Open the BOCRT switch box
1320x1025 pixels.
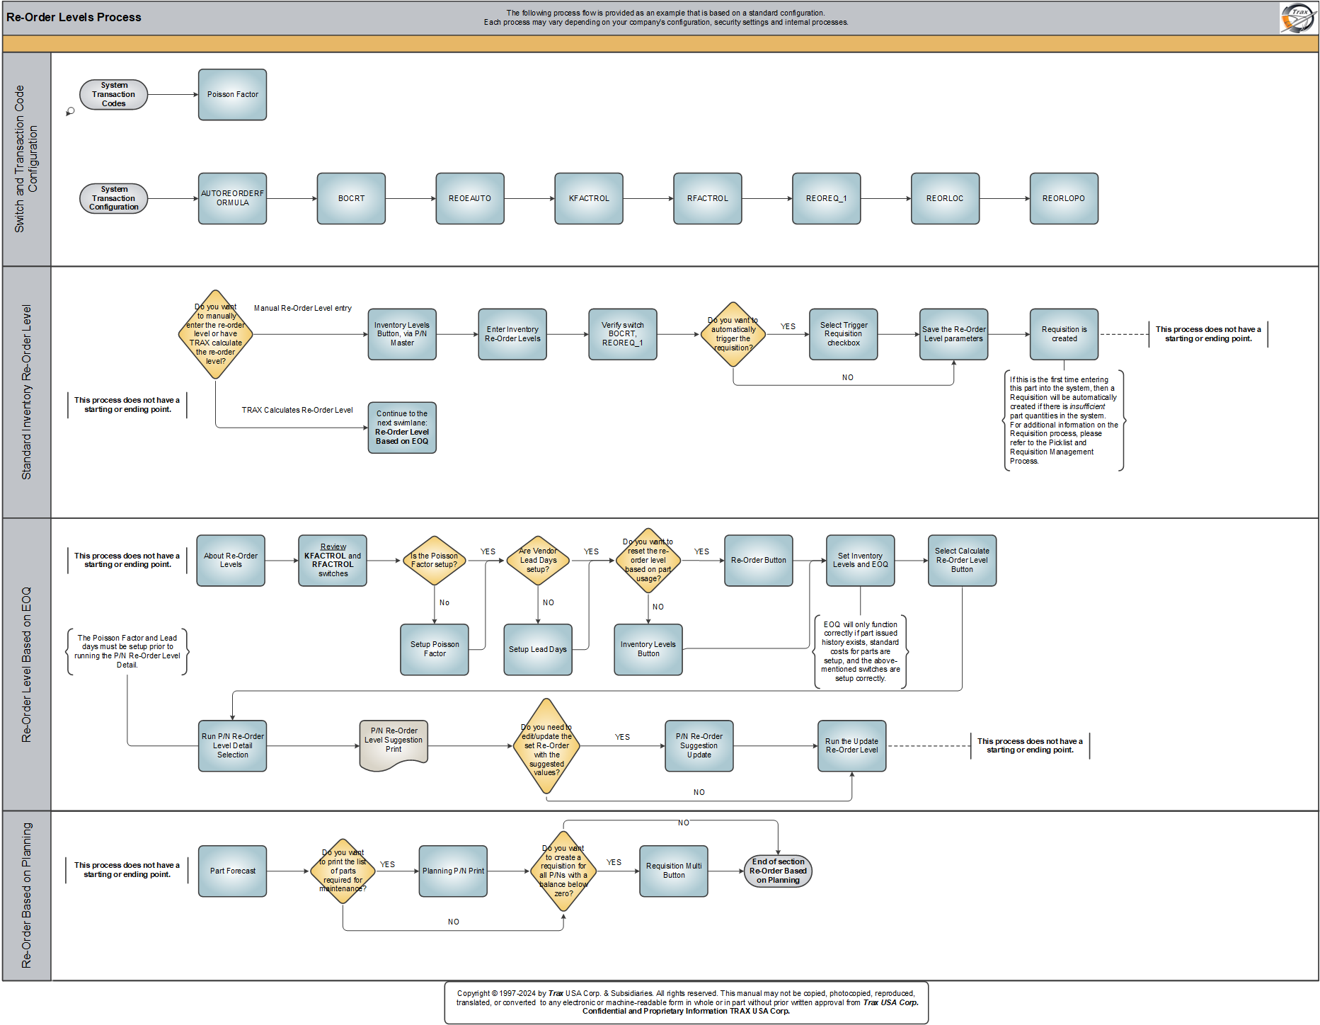pyautogui.click(x=352, y=199)
